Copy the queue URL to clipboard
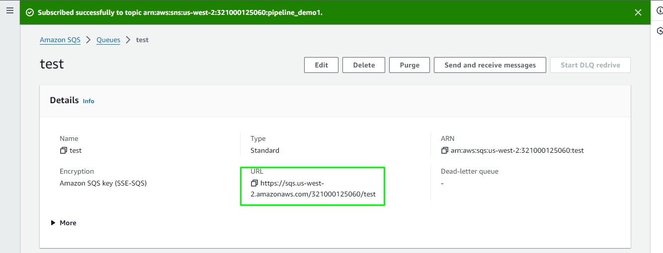The width and height of the screenshot is (663, 253). 254,183
